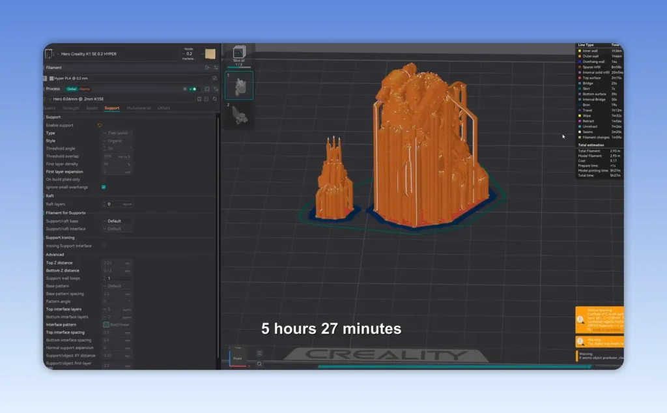Click the Base pattern spacing field
This screenshot has width=667, height=413.
coord(117,294)
